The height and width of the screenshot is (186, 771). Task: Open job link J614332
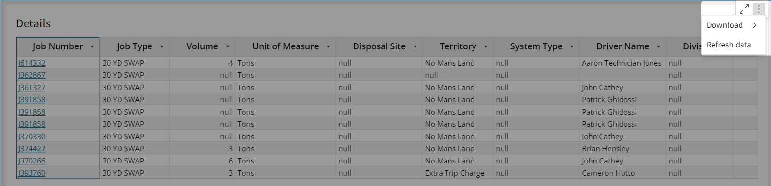coord(31,63)
